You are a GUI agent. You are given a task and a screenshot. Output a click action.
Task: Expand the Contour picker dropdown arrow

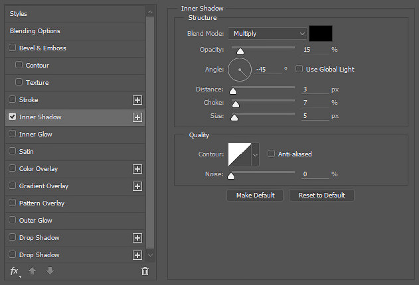(x=255, y=154)
